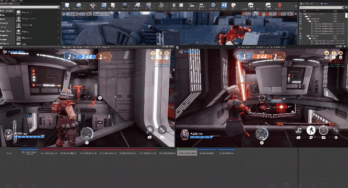Select the Lights category in Place Actors
This screenshot has width=348, height=188.
[x=3, y=19]
